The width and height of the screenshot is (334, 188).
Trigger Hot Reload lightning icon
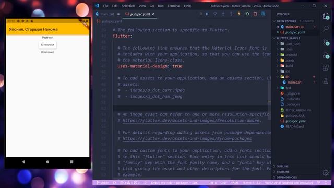click(x=239, y=14)
